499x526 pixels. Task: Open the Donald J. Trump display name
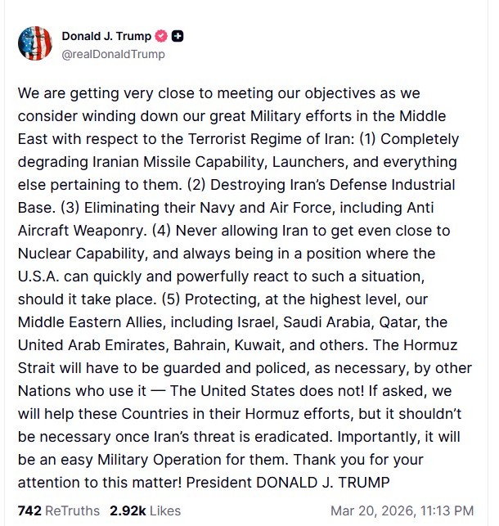(x=106, y=36)
